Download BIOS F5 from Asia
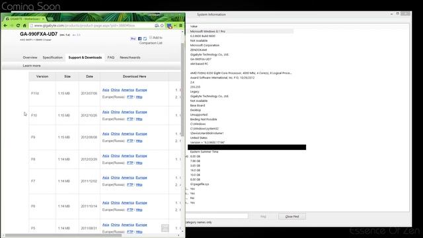 pos(106,225)
